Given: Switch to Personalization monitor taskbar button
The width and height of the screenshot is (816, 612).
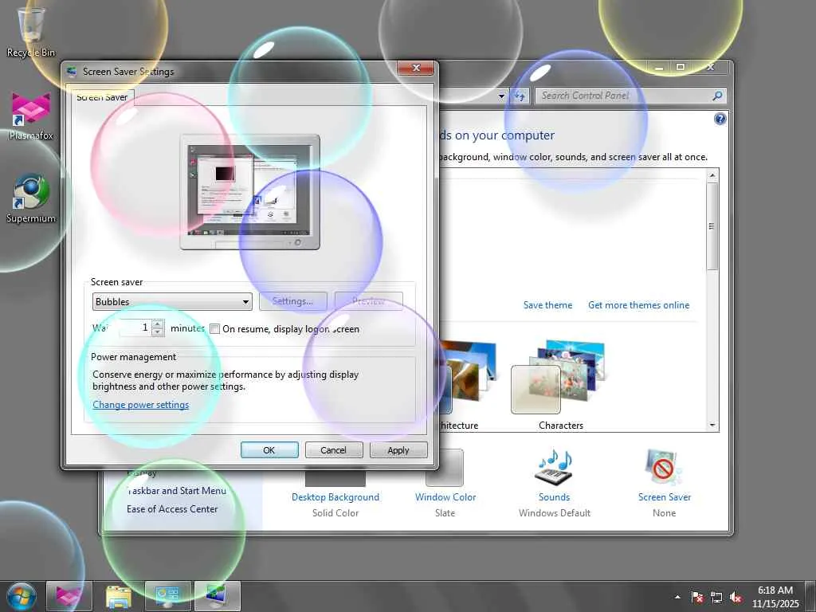Looking at the screenshot, I should click(x=217, y=596).
